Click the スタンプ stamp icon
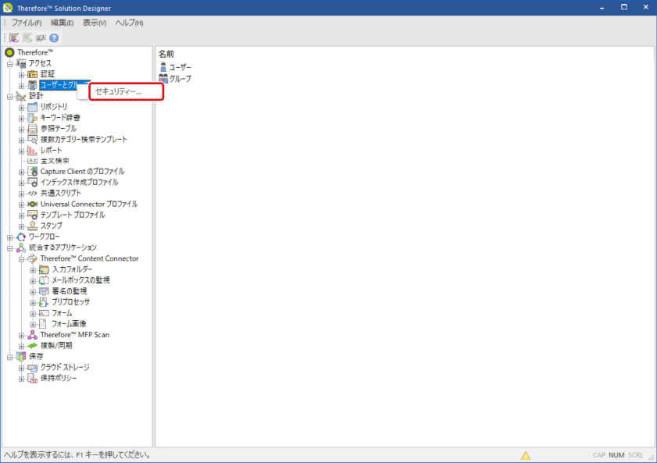Image resolution: width=657 pixels, height=463 pixels. coord(32,226)
